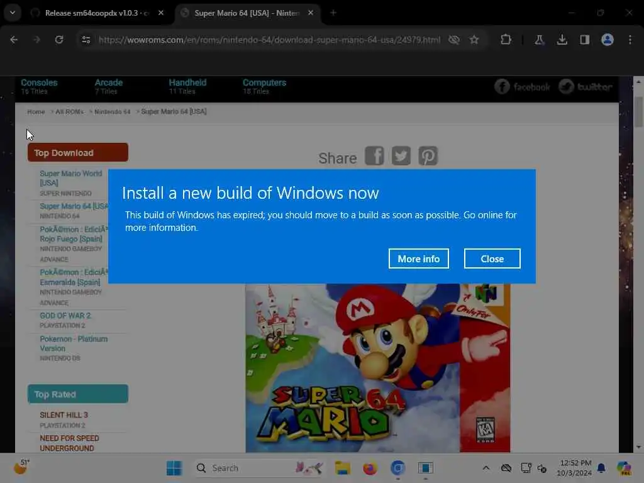Open Copilot preview icon in taskbar
Screen dimensions: 644x483
tap(624, 468)
